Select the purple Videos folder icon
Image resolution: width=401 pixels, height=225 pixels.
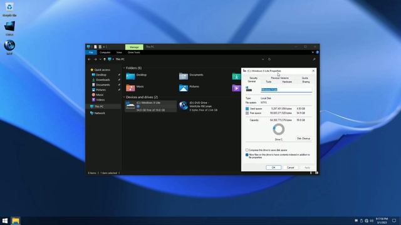coord(236,87)
